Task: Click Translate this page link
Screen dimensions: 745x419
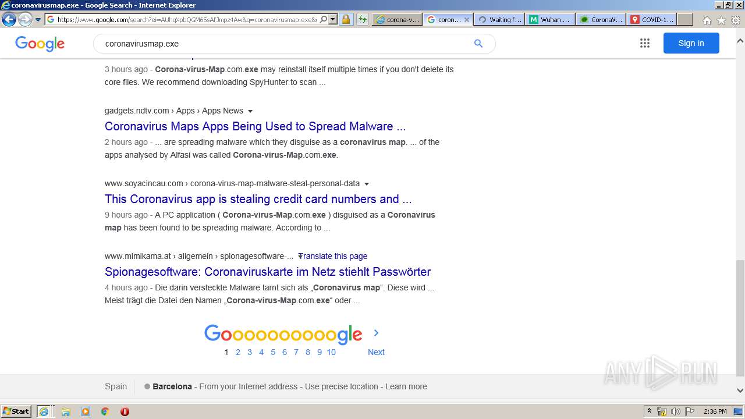Action: click(334, 256)
